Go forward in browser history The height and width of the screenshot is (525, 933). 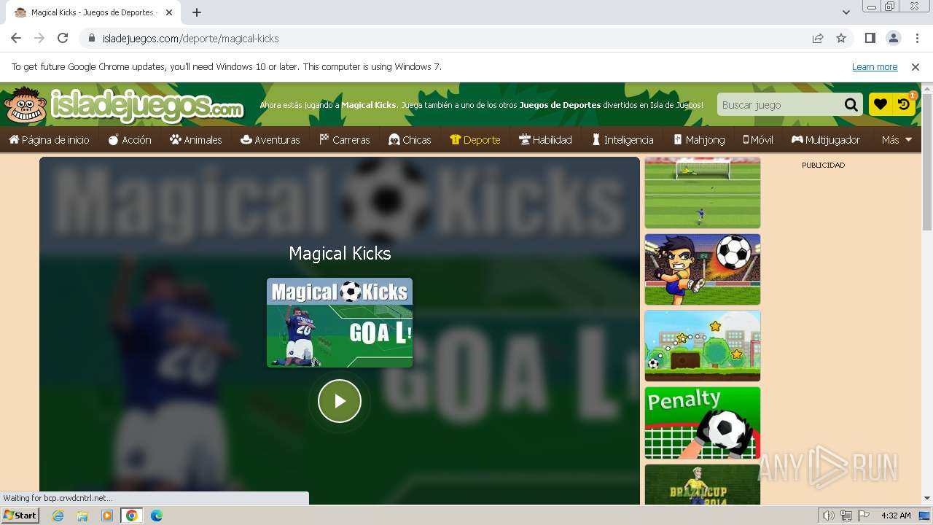39,38
